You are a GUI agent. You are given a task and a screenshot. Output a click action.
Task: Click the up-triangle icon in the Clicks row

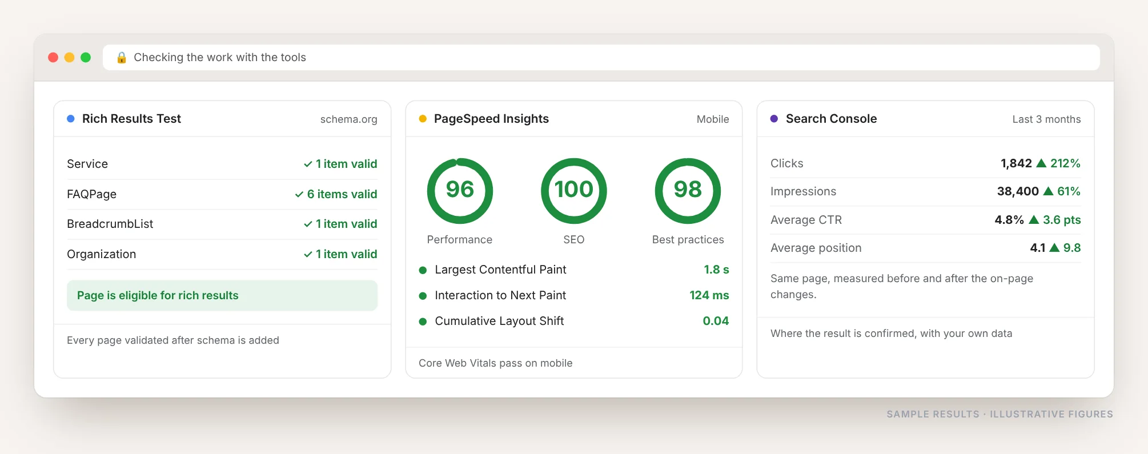(x=1041, y=163)
